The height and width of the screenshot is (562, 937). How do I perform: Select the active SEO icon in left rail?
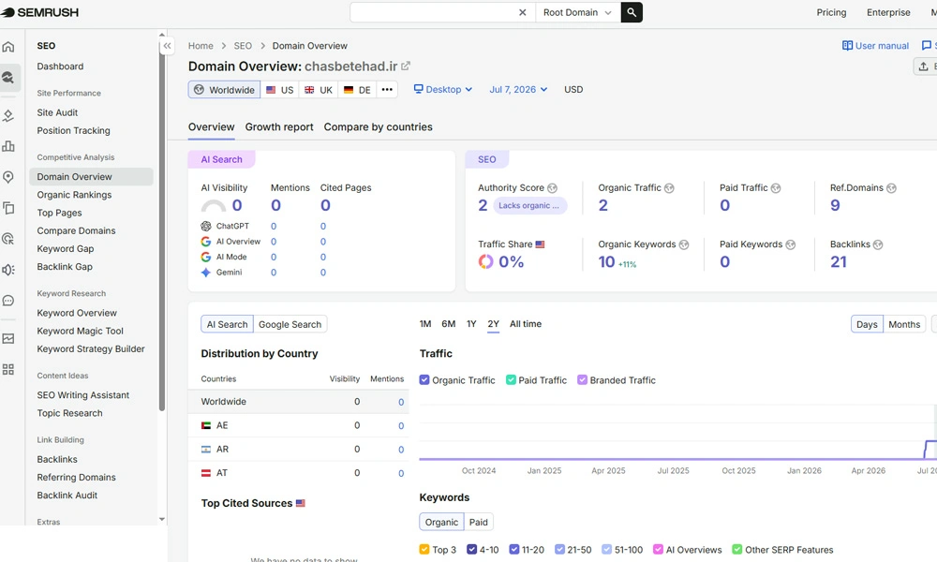click(8, 78)
